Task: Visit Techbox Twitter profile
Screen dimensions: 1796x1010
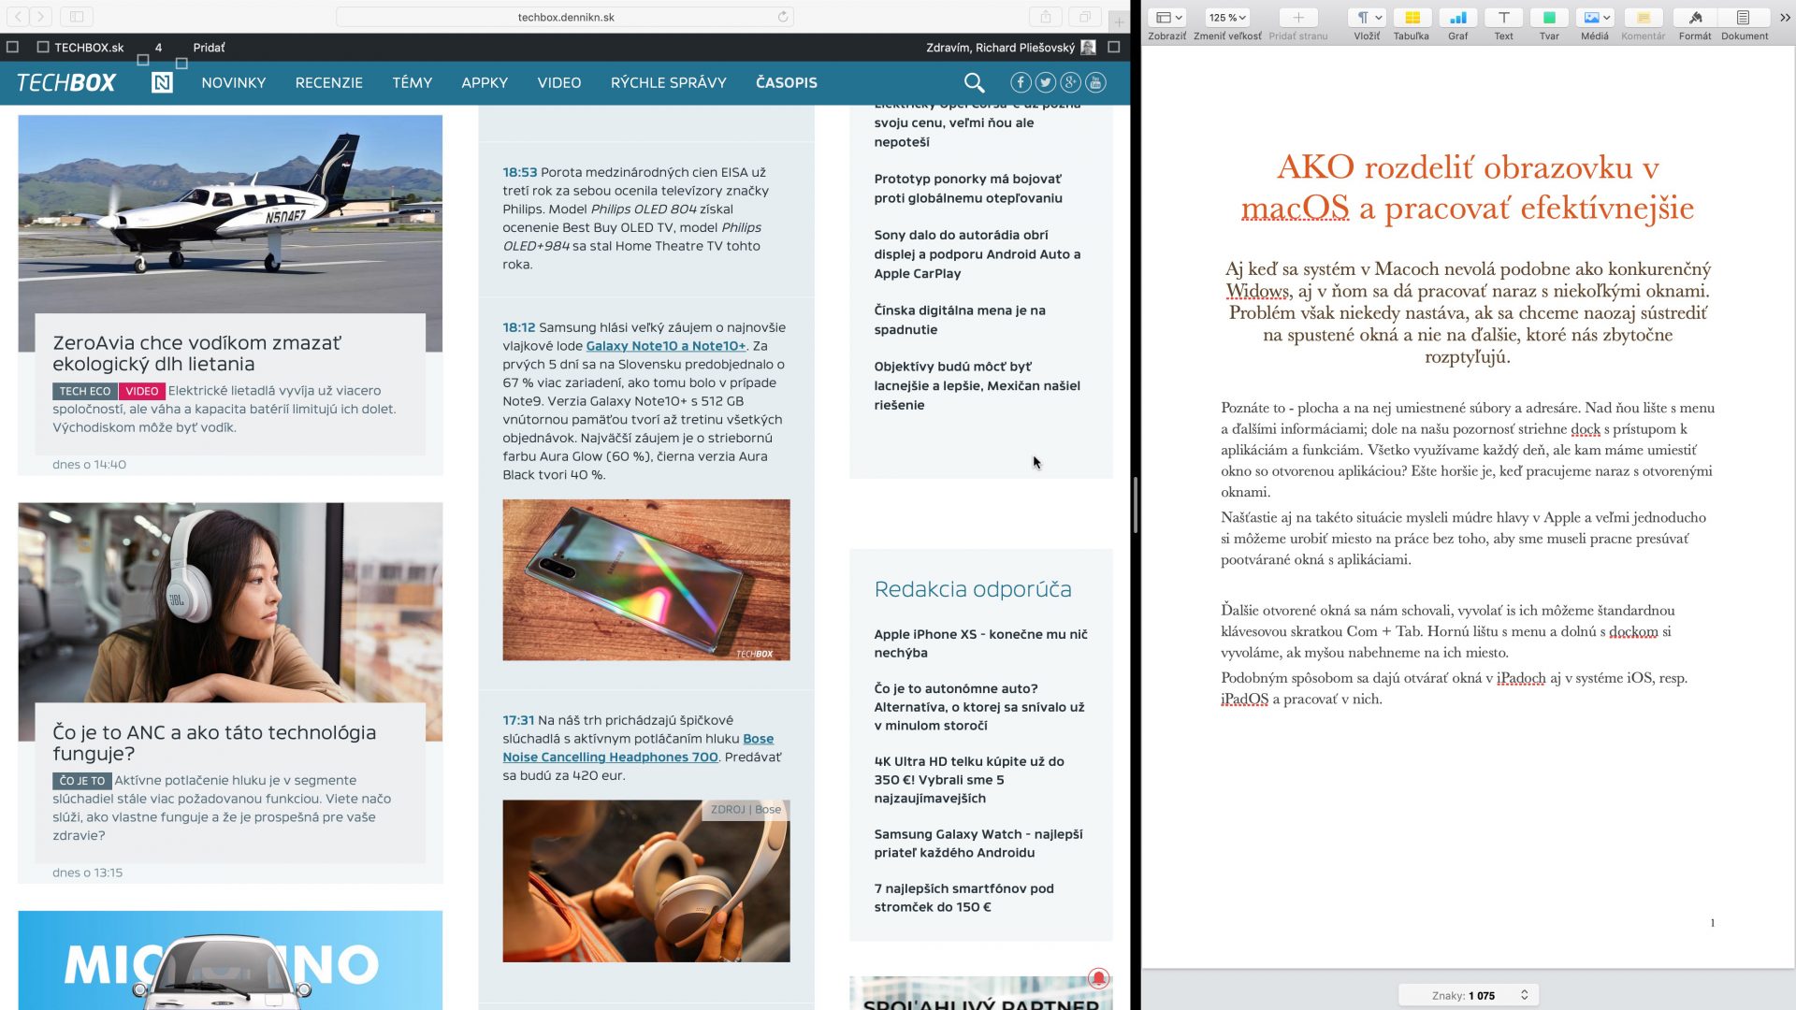Action: click(1046, 82)
